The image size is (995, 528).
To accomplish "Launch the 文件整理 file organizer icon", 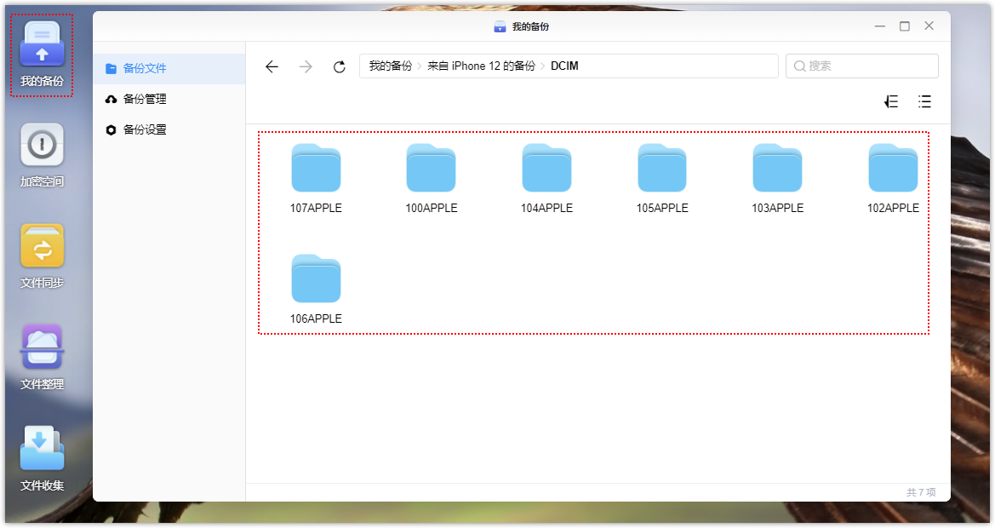I will point(42,357).
